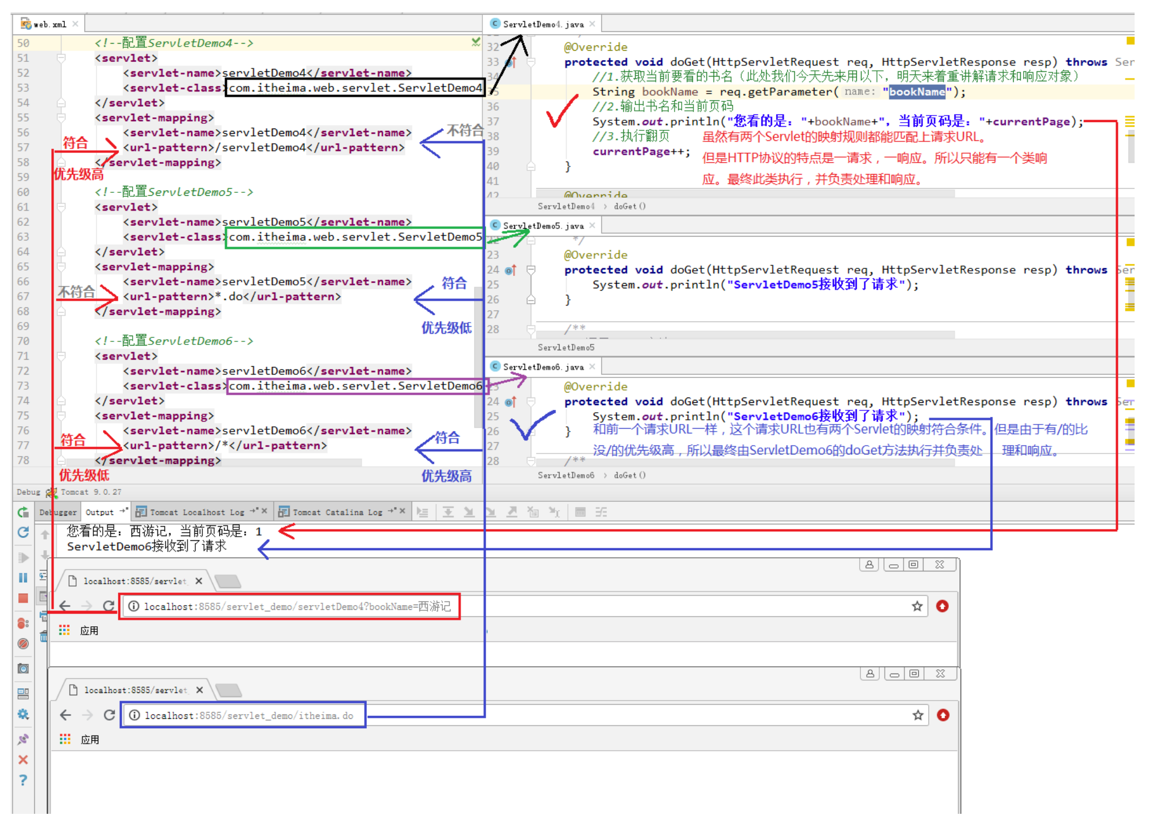Click pin icon in debug sidebar
Screen dimensions: 1157x838
(x=23, y=739)
